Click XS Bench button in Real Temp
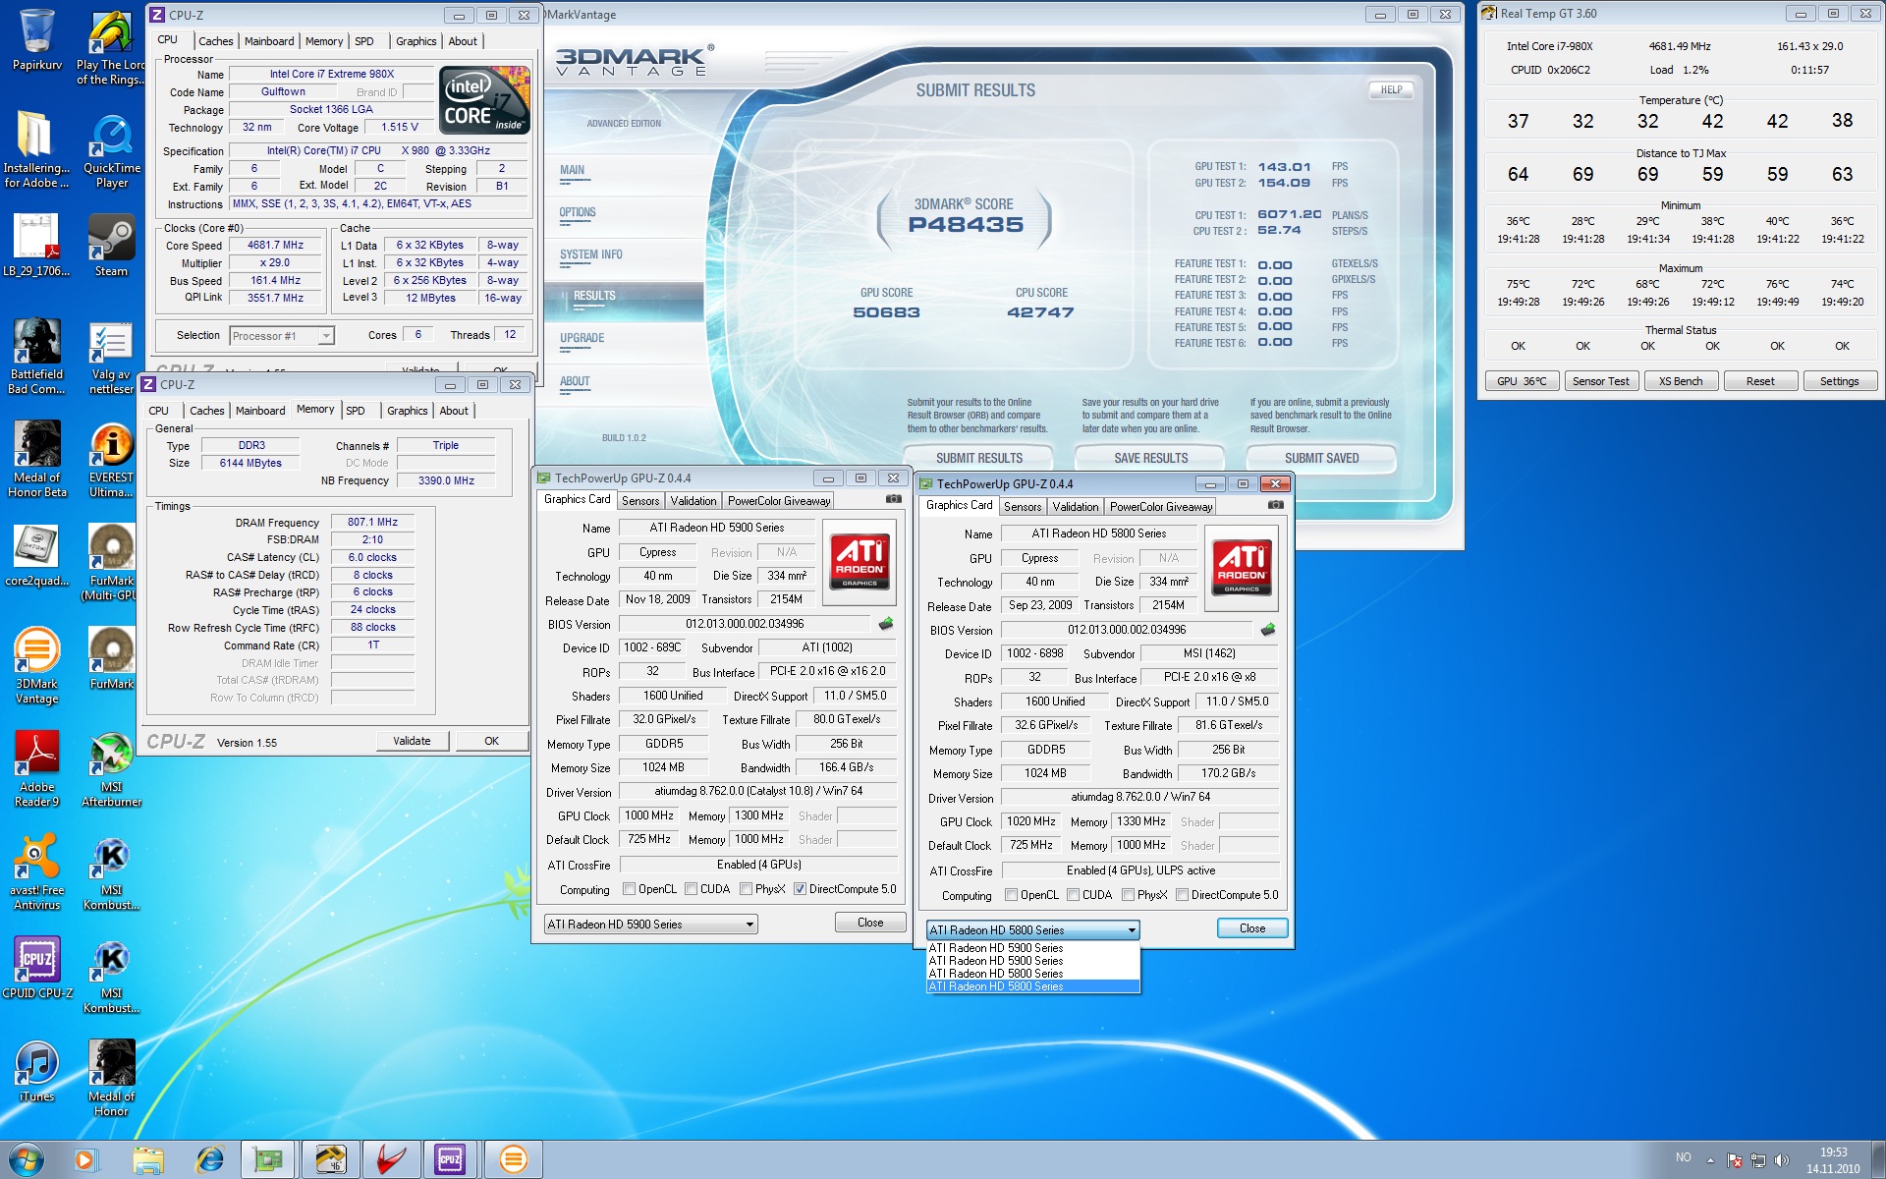Viewport: 1886px width, 1179px height. point(1681,381)
